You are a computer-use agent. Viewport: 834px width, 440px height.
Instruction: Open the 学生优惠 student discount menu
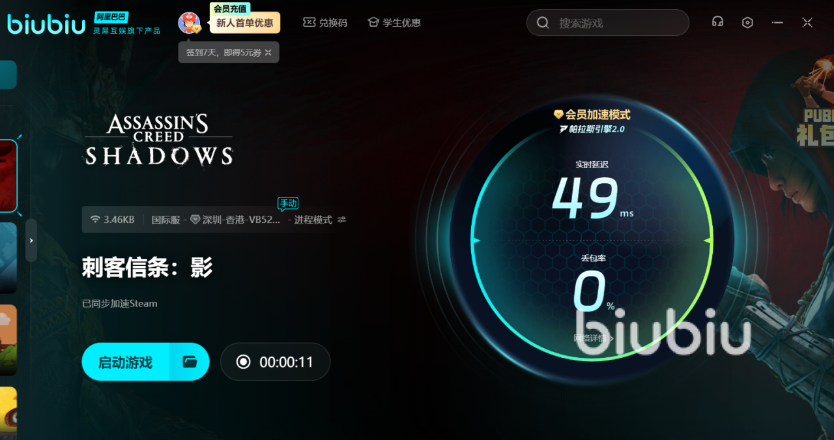[394, 23]
